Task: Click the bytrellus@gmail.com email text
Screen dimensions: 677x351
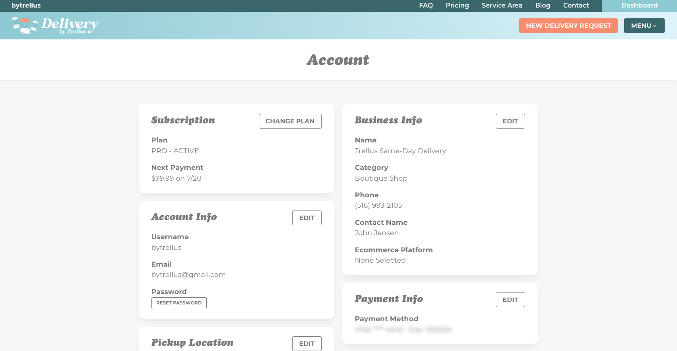Action: coord(188,275)
